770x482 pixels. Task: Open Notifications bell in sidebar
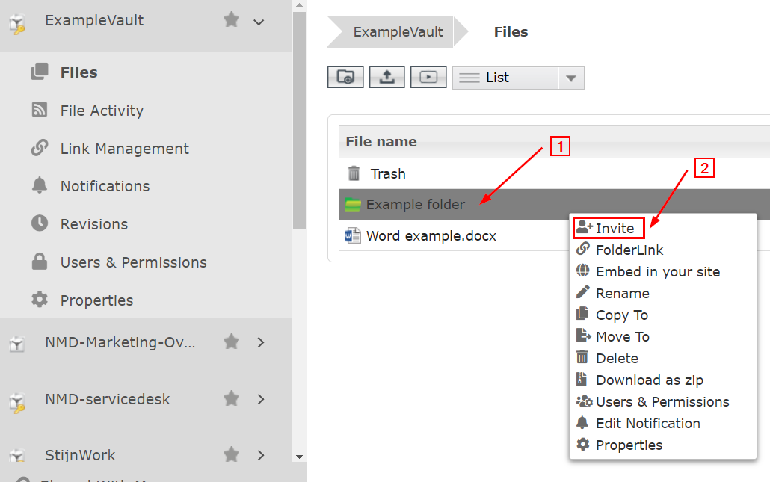[x=105, y=186]
